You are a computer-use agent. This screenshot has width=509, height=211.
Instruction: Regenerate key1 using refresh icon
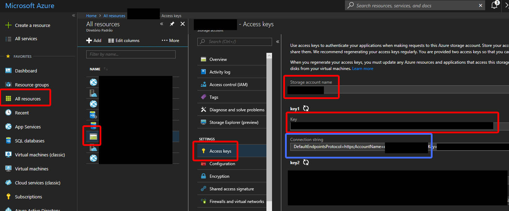(306, 108)
